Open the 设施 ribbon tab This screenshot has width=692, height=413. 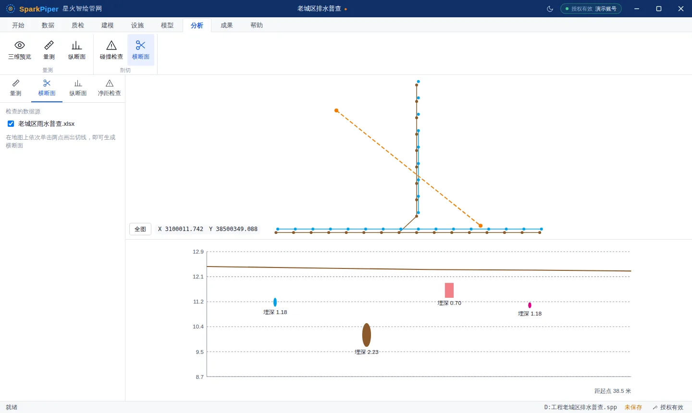click(x=137, y=25)
